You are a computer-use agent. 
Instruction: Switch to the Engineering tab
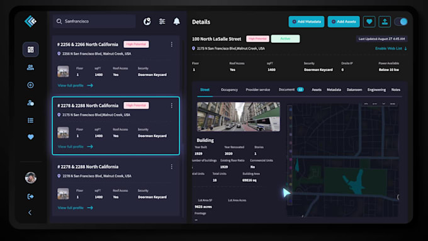376,90
